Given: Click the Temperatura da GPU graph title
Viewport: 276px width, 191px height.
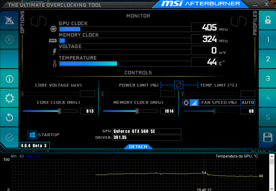Looking at the screenshot, I should 237,156.
